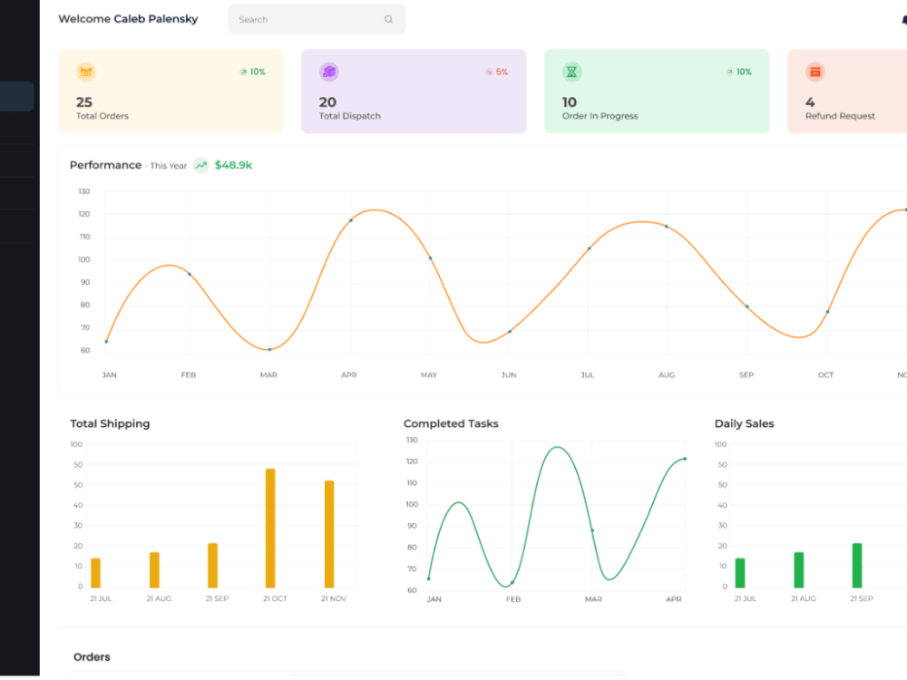Click the JUL label on Performance axis

[x=588, y=374]
